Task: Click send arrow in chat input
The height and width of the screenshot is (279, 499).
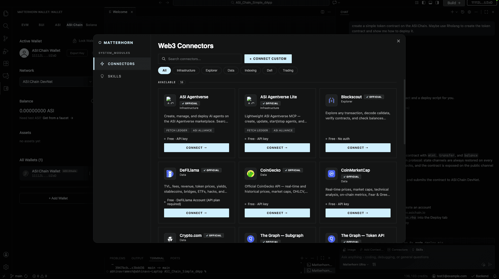Action: tap(490, 264)
